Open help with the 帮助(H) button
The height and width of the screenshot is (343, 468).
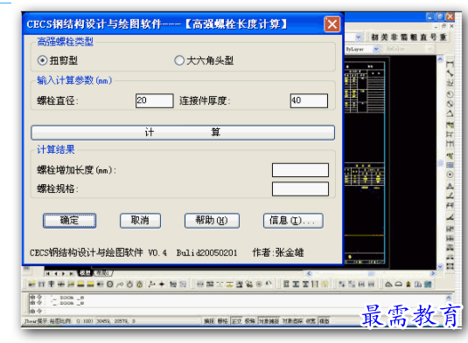click(x=212, y=221)
